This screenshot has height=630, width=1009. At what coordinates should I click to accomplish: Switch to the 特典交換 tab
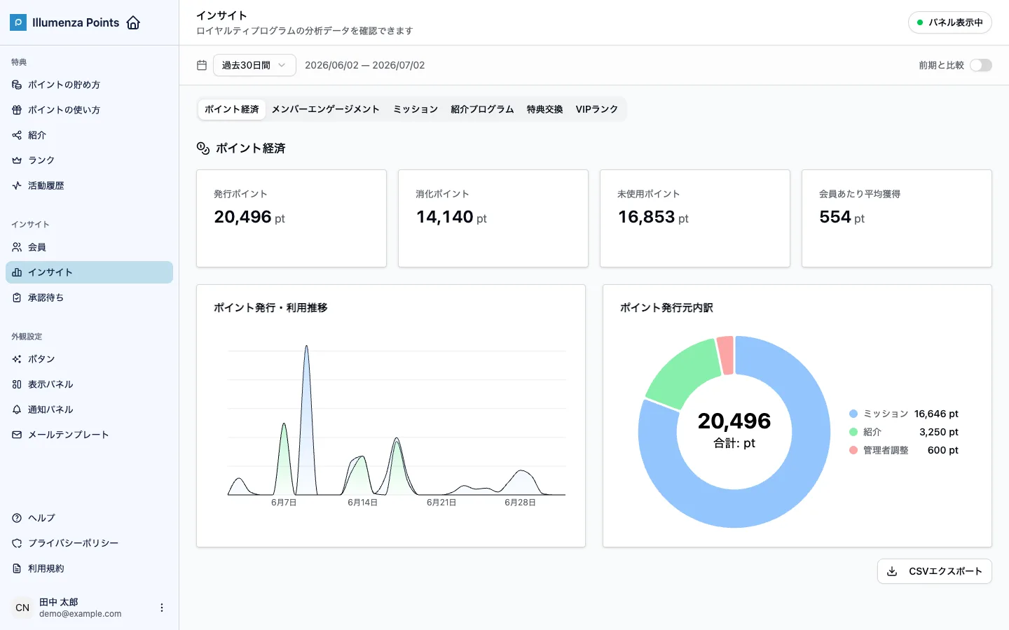click(545, 109)
